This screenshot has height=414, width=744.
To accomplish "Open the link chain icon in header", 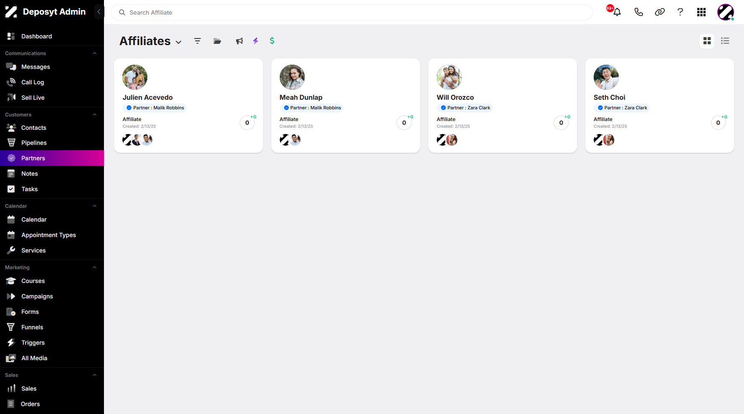I will (x=660, y=12).
